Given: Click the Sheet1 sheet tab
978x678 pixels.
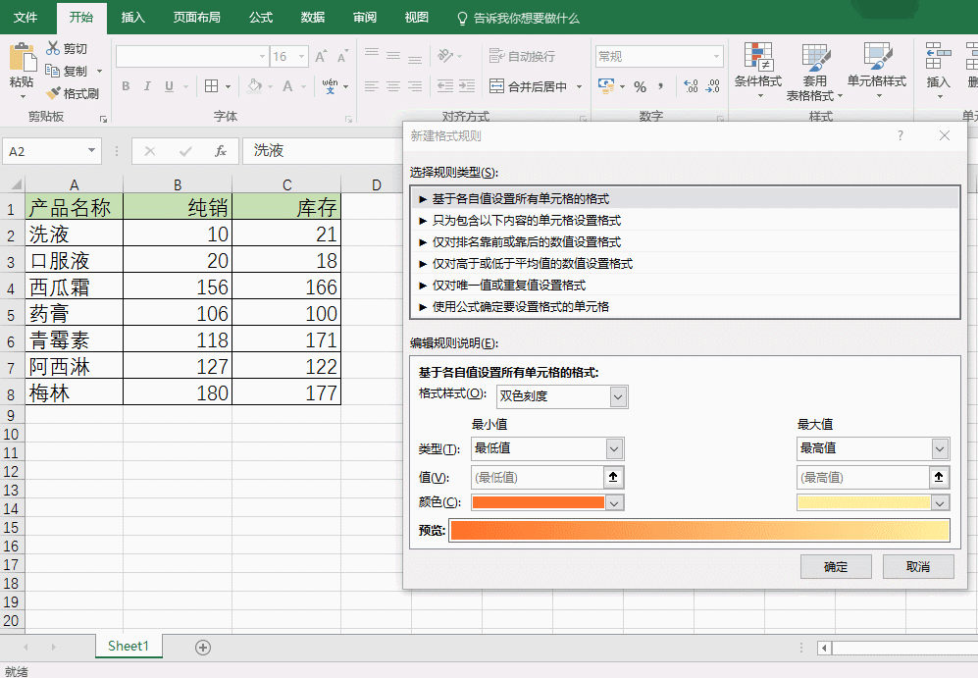Looking at the screenshot, I should [129, 647].
